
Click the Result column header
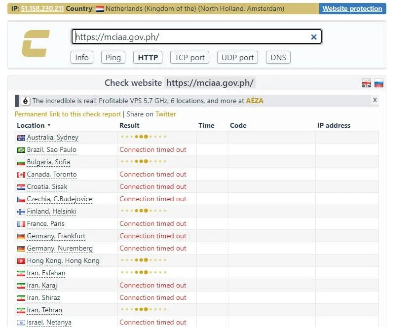pyautogui.click(x=129, y=125)
